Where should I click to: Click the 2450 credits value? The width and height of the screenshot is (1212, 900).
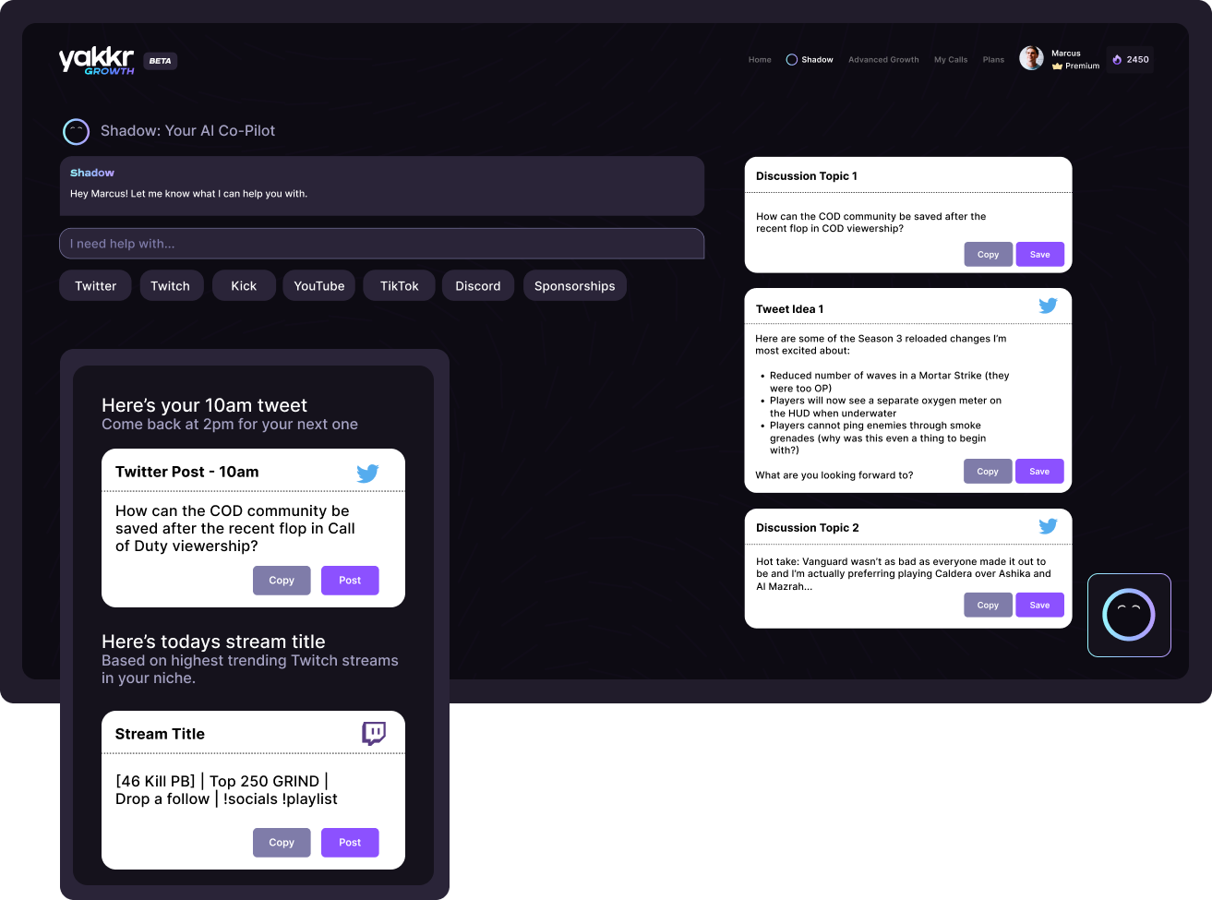pos(1137,60)
